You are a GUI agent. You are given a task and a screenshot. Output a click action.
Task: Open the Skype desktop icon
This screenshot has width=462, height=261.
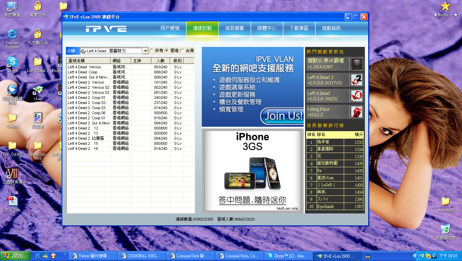pyautogui.click(x=13, y=63)
